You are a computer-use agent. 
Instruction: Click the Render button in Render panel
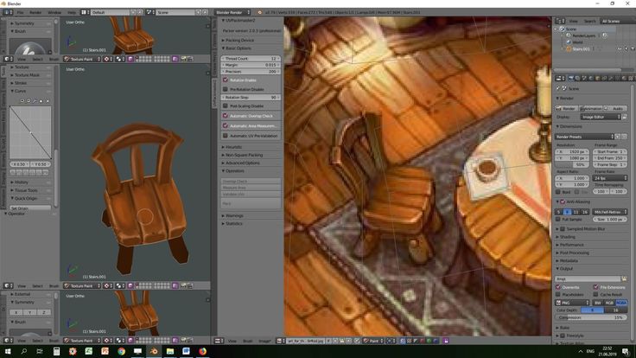click(566, 109)
